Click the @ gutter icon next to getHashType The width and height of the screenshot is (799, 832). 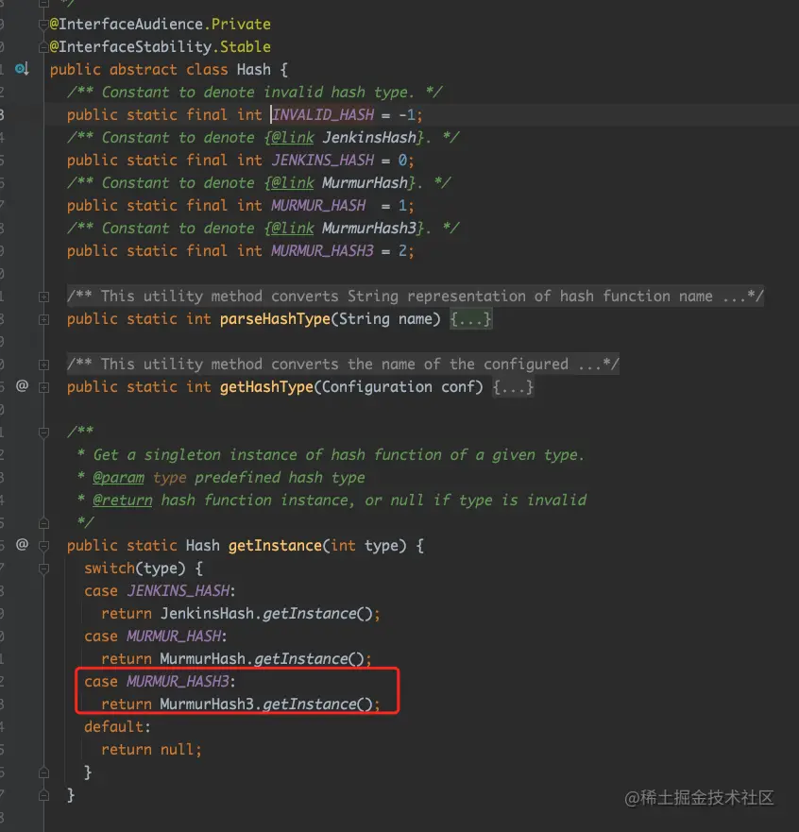(22, 385)
